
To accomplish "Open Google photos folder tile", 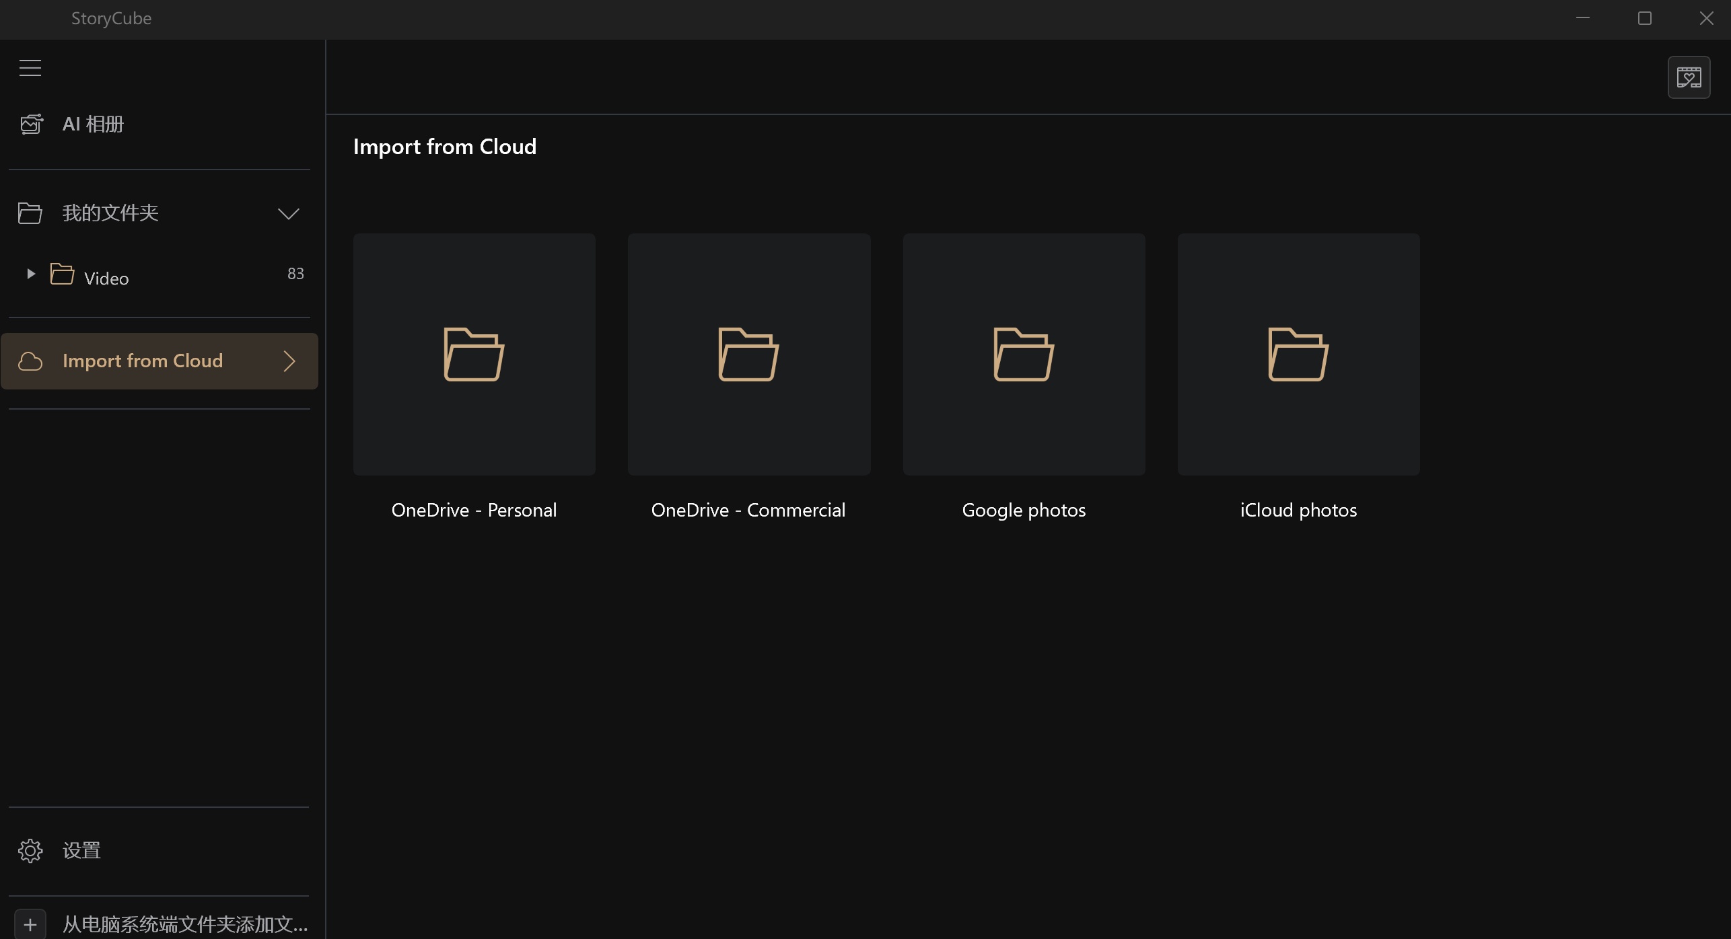I will tap(1024, 354).
